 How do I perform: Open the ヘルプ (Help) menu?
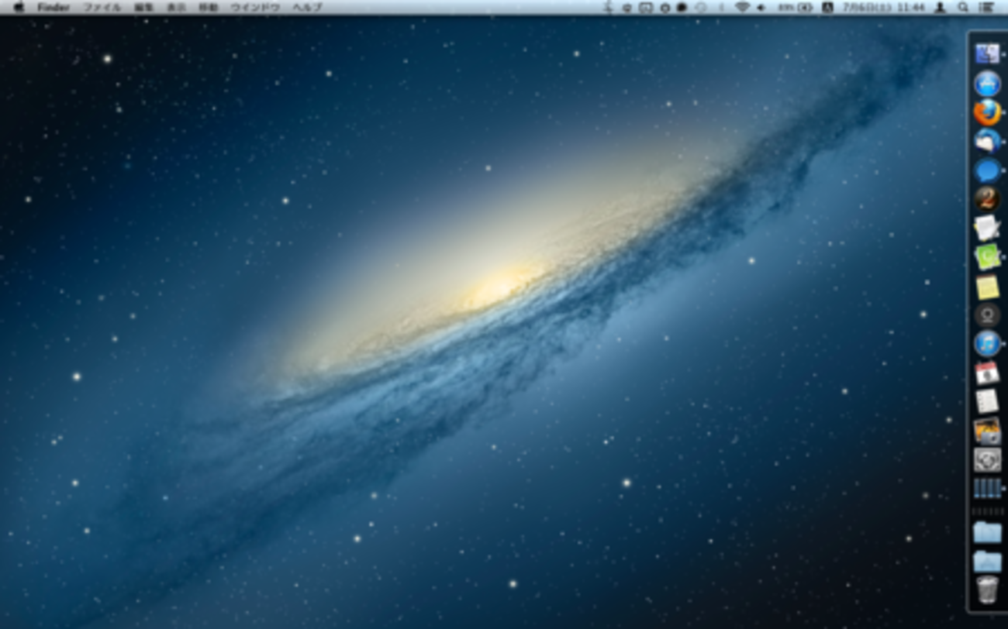tap(307, 7)
